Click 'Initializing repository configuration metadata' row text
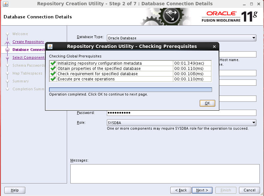The width and height of the screenshot is (264, 196). [100, 63]
